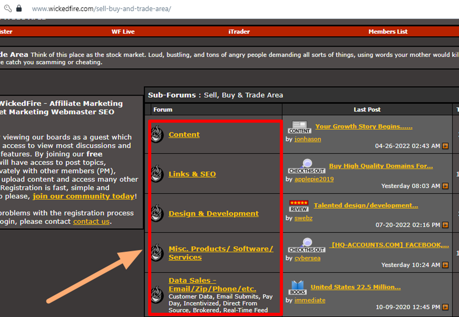Open the Members List menu item
Image resolution: width=459 pixels, height=317 pixels.
pyautogui.click(x=388, y=32)
